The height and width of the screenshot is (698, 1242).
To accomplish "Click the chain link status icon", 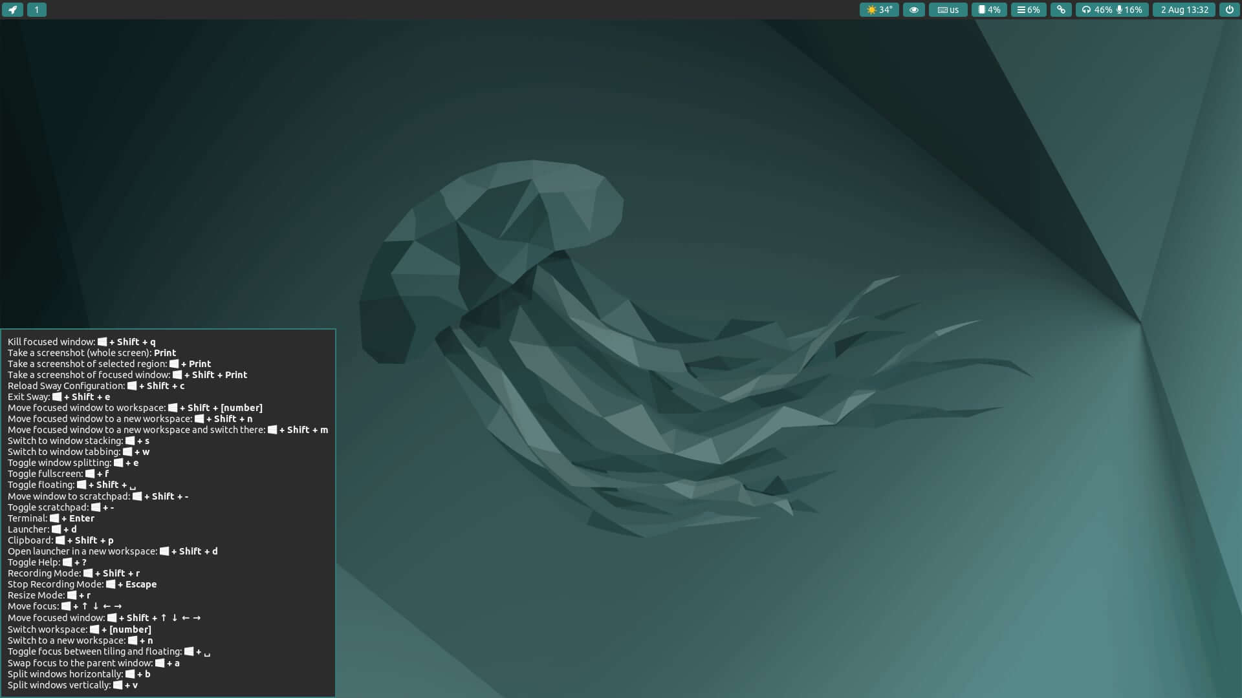I will (x=1061, y=10).
